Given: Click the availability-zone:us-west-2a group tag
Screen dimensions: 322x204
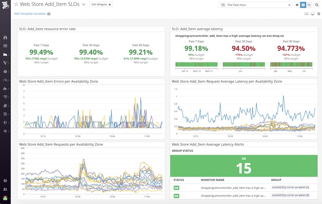Looking at the screenshot, I should (x=290, y=187).
